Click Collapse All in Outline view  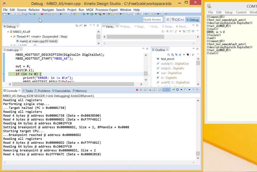click(x=168, y=55)
